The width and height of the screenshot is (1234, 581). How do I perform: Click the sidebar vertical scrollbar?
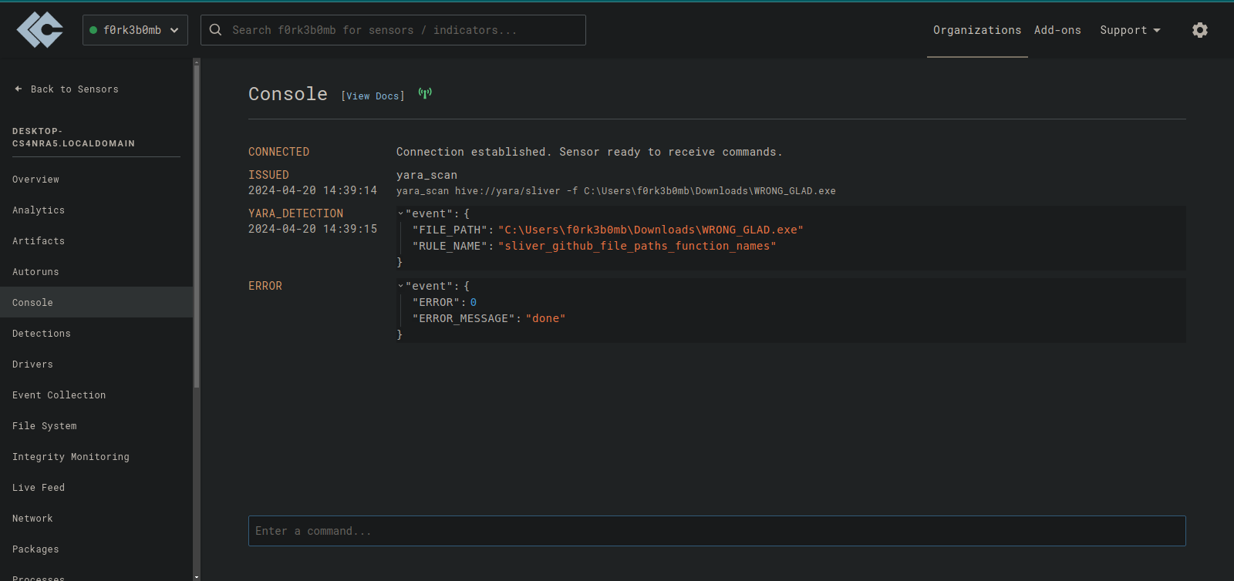click(197, 226)
